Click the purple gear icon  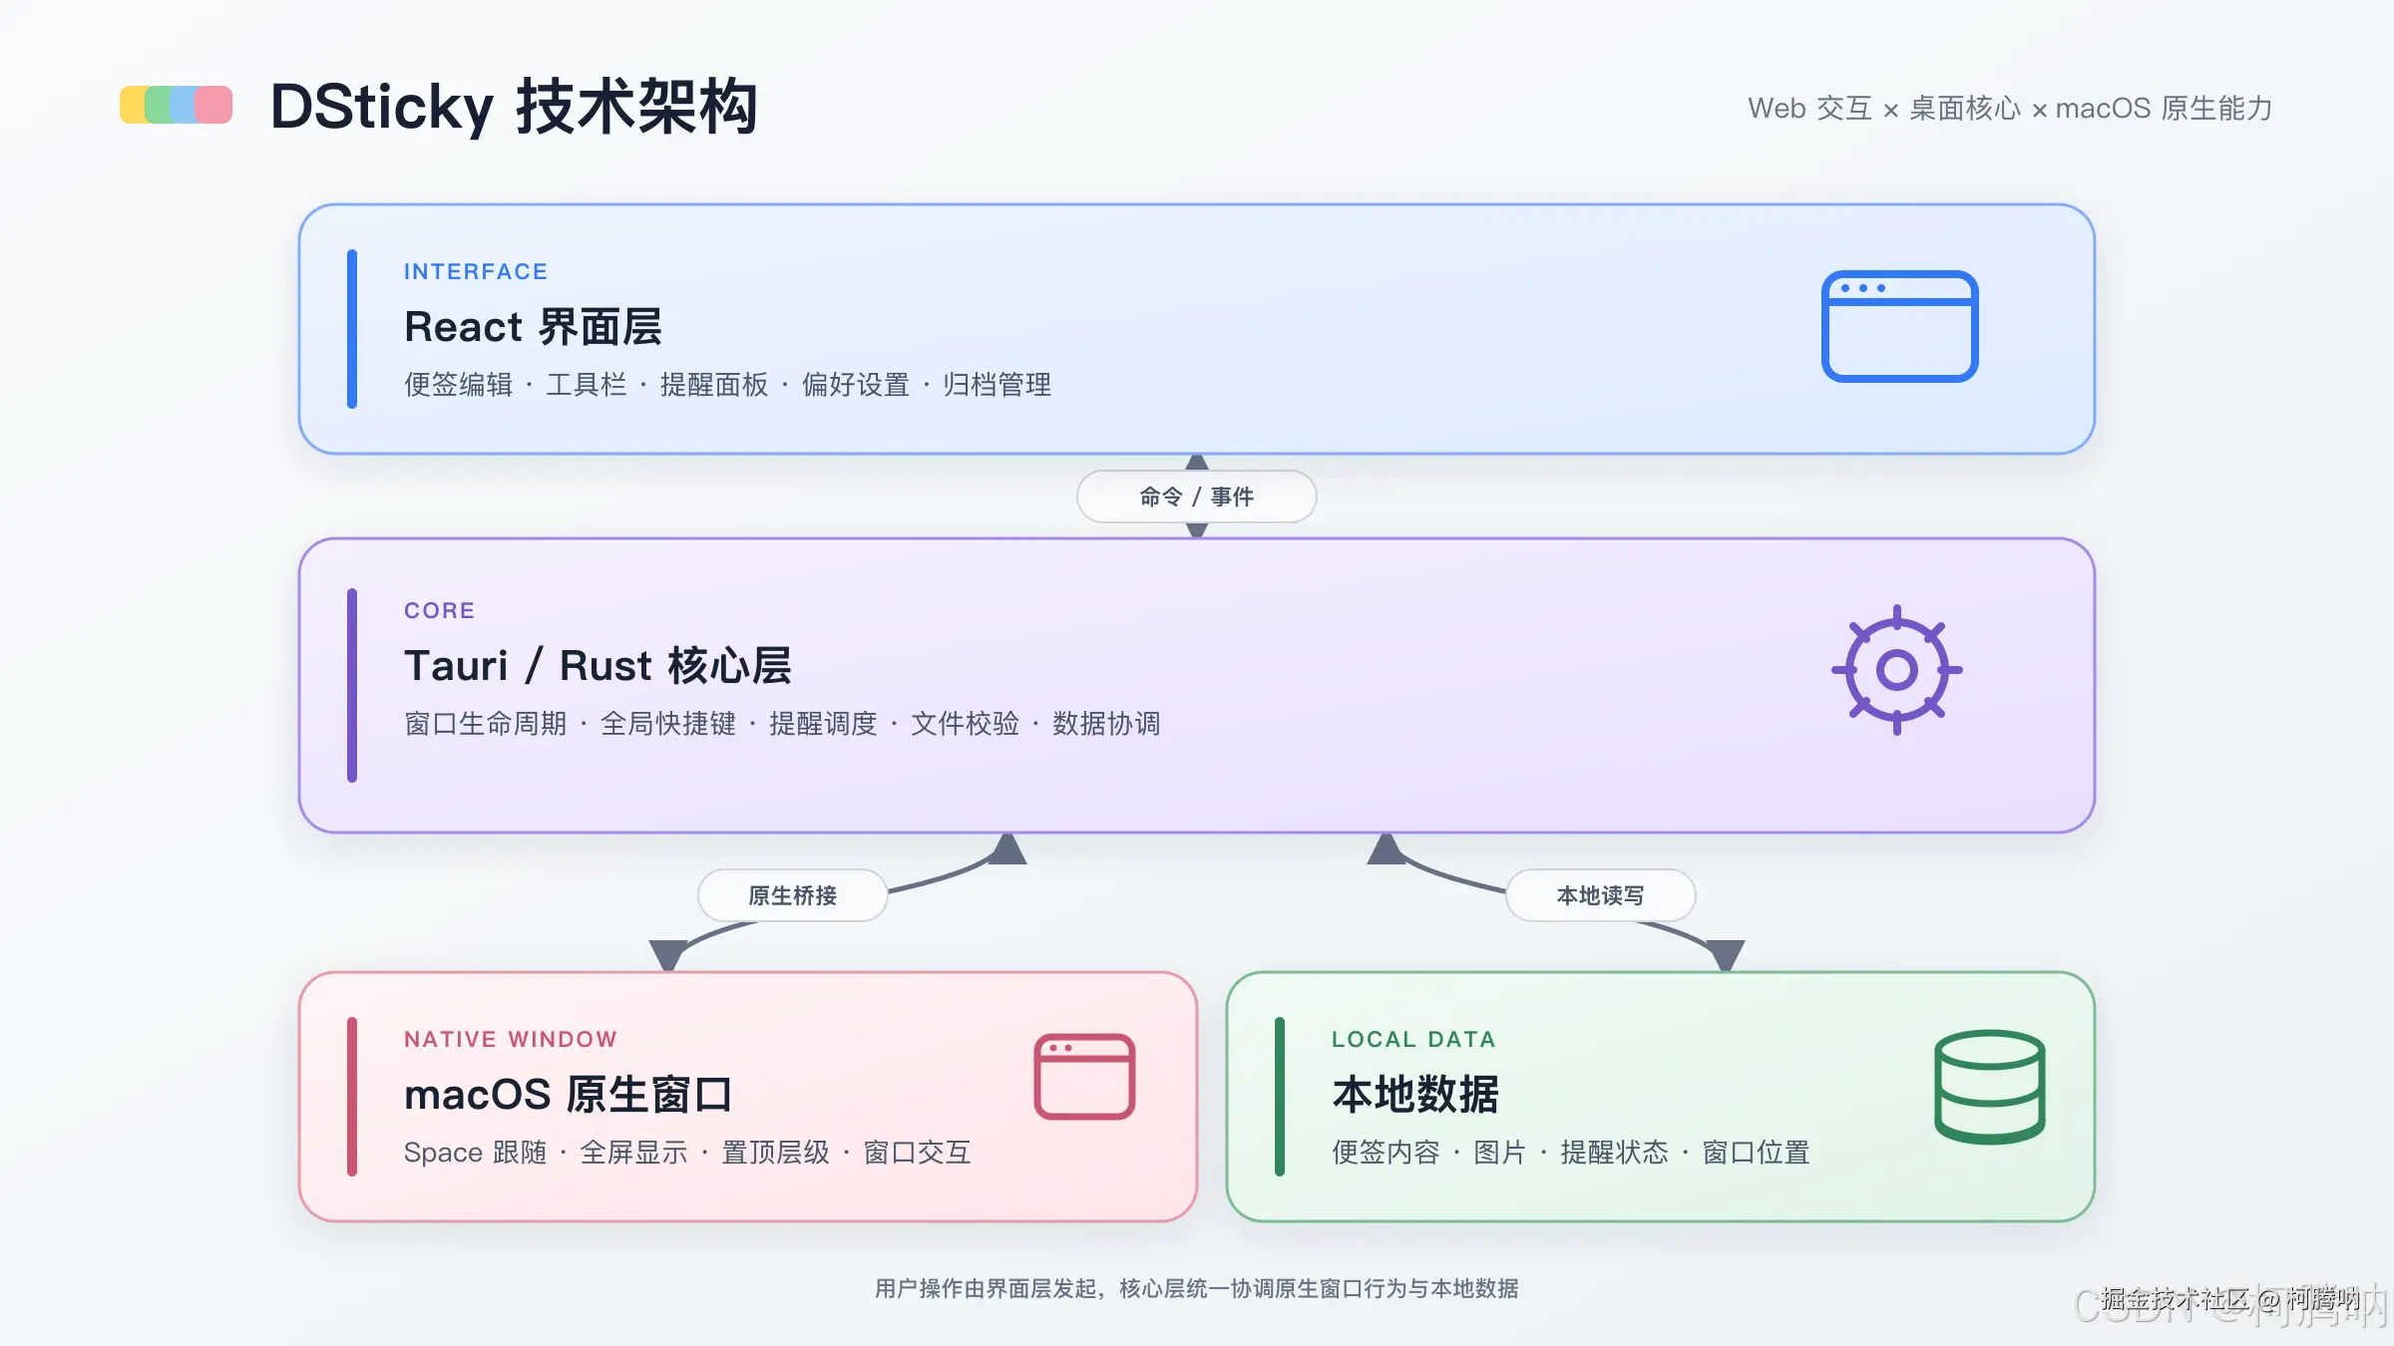1896,669
